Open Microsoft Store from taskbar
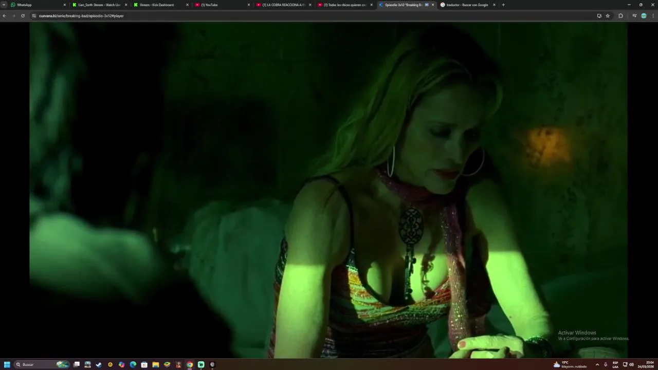This screenshot has width=658, height=370. pyautogui.click(x=144, y=364)
